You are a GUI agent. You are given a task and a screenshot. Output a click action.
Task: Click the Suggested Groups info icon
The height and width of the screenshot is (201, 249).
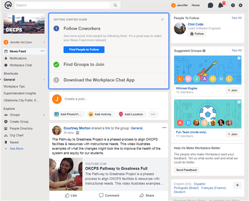(204, 51)
